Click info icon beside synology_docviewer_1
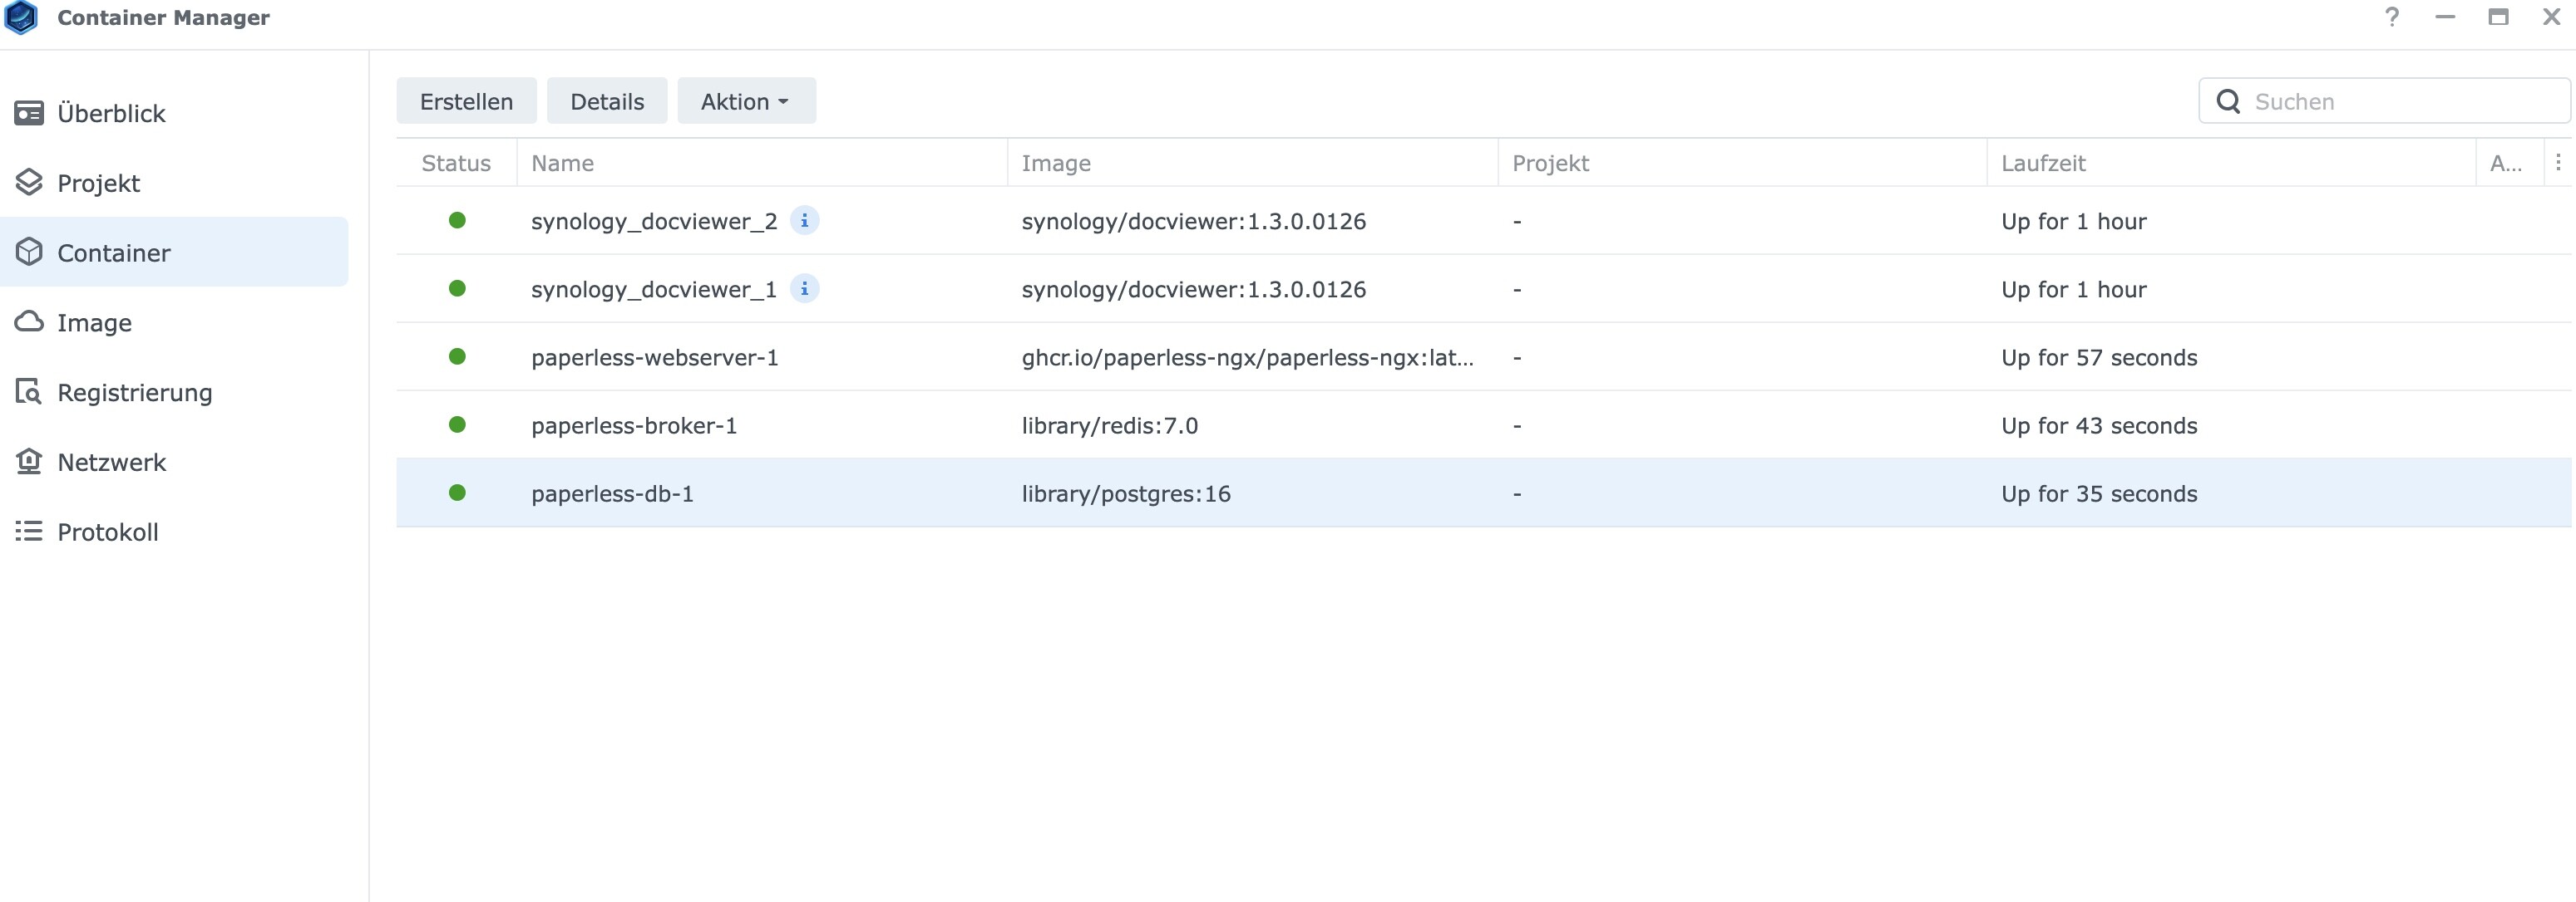This screenshot has height=902, width=2576. [804, 289]
